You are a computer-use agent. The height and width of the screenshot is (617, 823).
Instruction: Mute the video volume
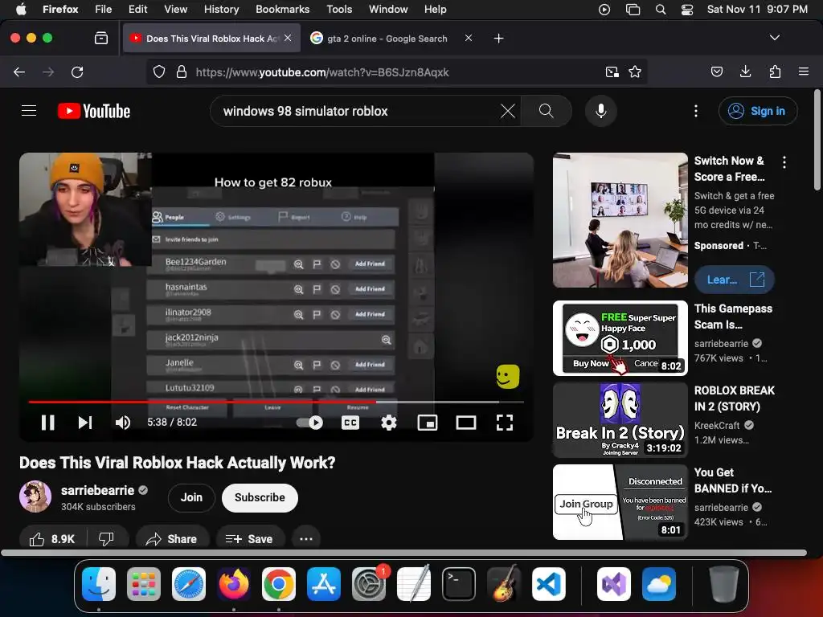pyautogui.click(x=123, y=423)
